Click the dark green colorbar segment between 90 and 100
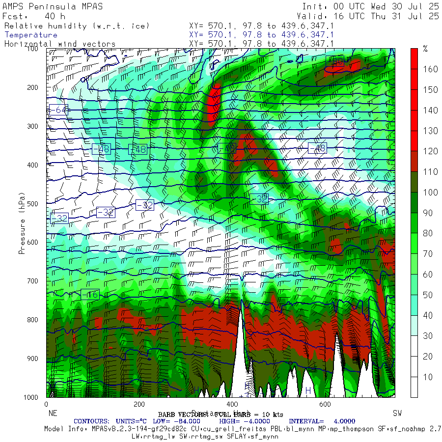Viewport: 442px width, 442px height. coord(414,203)
